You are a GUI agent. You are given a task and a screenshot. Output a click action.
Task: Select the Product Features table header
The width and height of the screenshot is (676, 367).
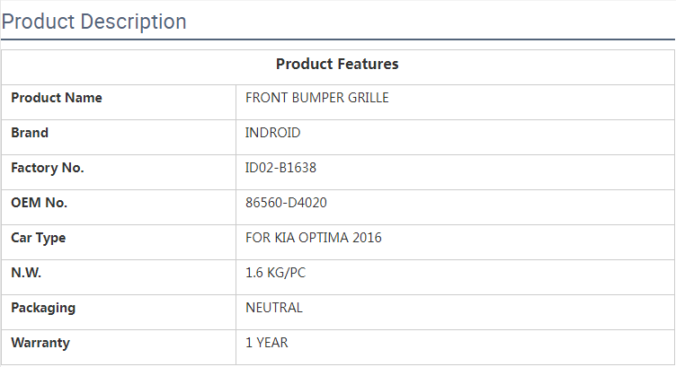[x=337, y=65]
